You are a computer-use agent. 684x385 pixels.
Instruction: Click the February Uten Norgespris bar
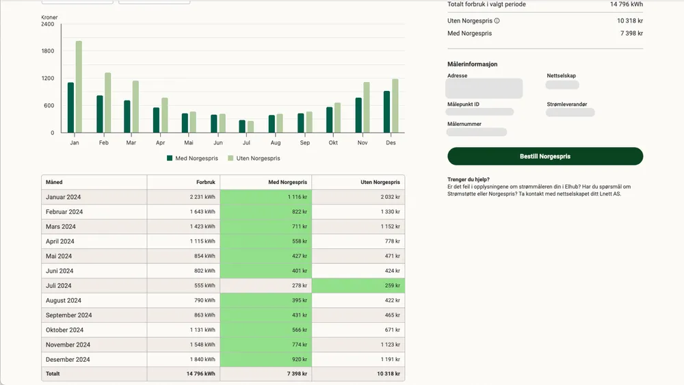click(108, 103)
